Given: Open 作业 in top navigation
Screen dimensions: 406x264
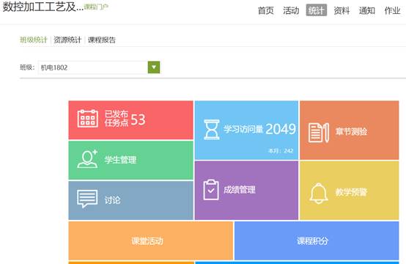Looking at the screenshot, I should [392, 10].
